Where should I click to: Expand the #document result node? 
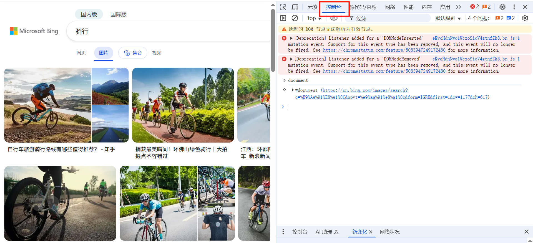click(293, 90)
